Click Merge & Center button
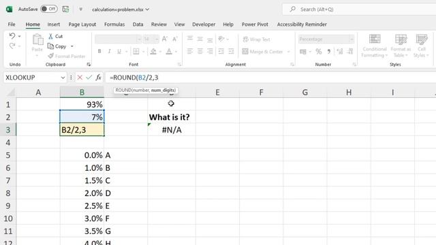The width and height of the screenshot is (436, 245). coord(262,52)
